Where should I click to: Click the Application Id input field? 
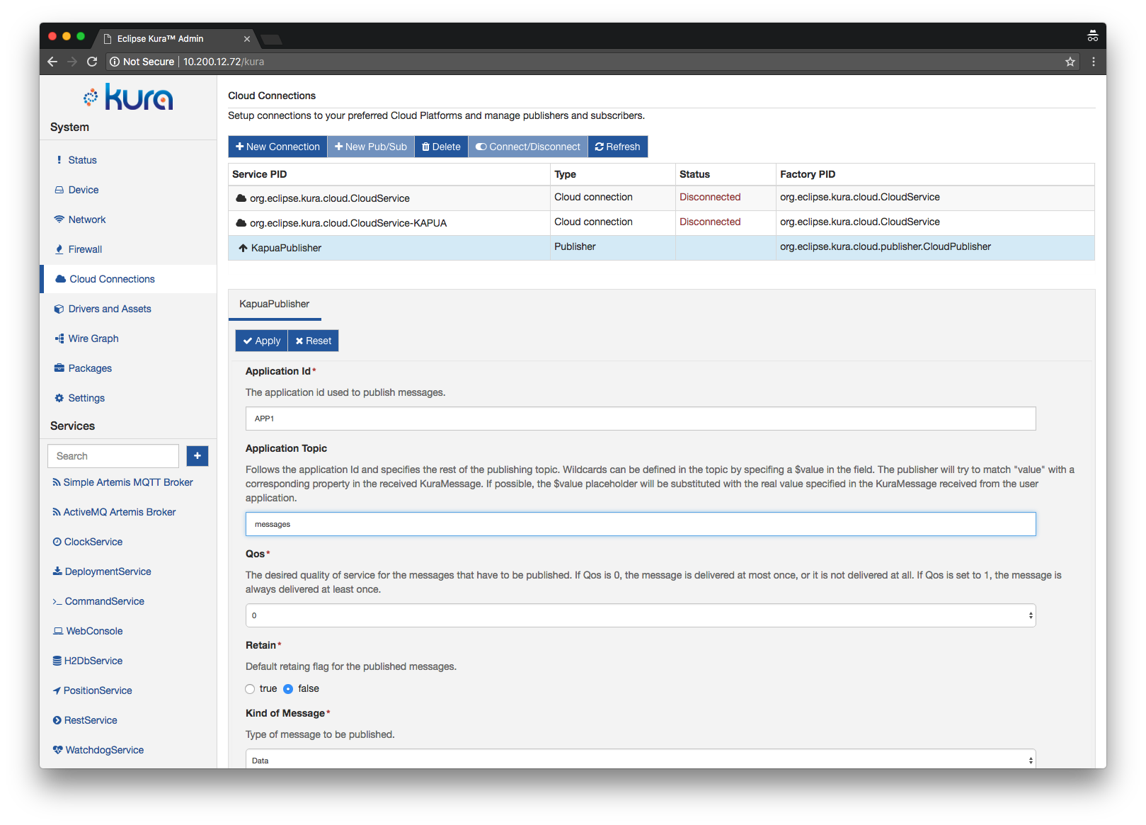[641, 419]
